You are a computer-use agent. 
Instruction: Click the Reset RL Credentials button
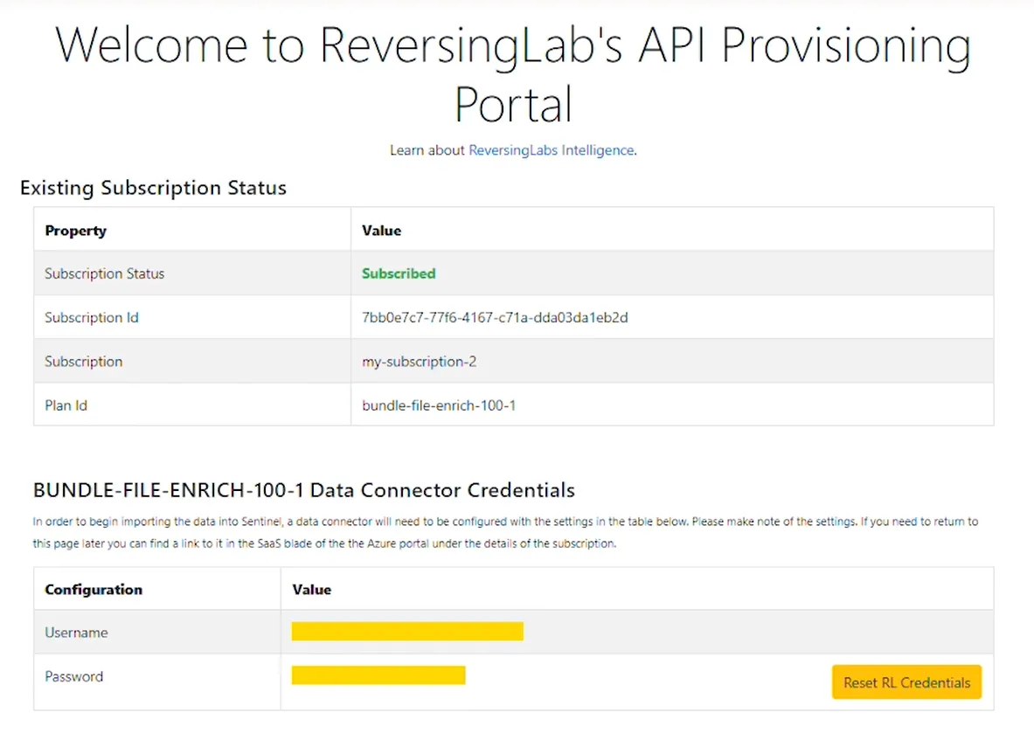[906, 682]
